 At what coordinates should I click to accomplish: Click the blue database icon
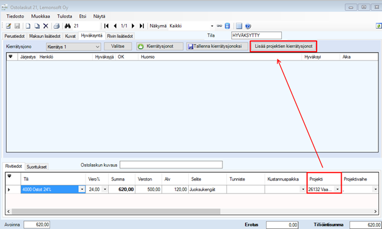[x=227, y=26]
